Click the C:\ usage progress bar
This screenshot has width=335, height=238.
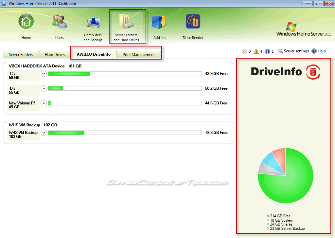pyautogui.click(x=125, y=74)
